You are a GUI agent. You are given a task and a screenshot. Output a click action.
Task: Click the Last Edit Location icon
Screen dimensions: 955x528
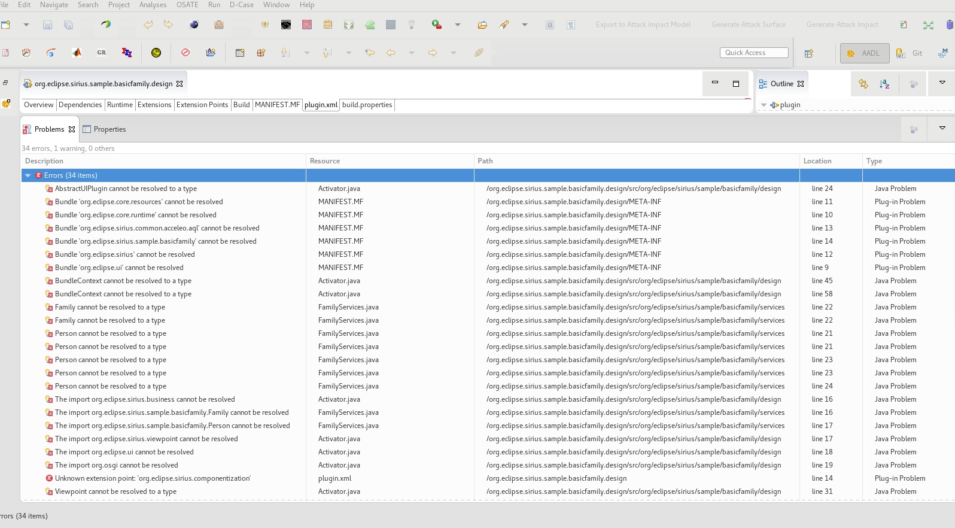[370, 53]
